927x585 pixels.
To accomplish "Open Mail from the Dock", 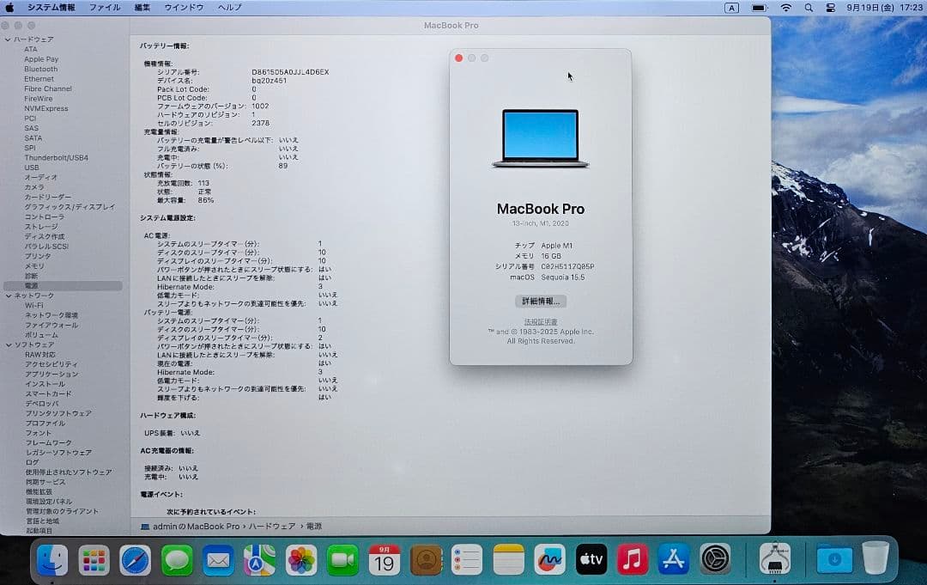I will 217,563.
